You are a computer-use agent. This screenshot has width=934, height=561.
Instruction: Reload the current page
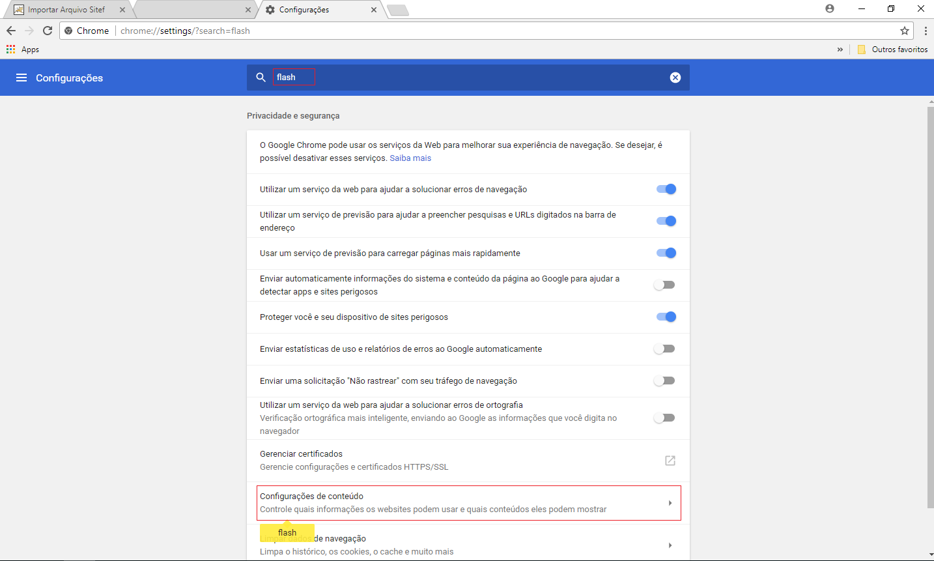(x=48, y=31)
